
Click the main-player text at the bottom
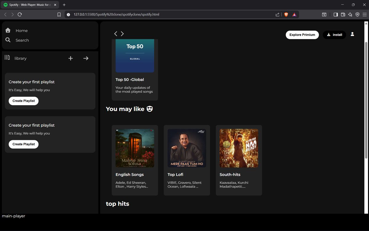click(14, 216)
